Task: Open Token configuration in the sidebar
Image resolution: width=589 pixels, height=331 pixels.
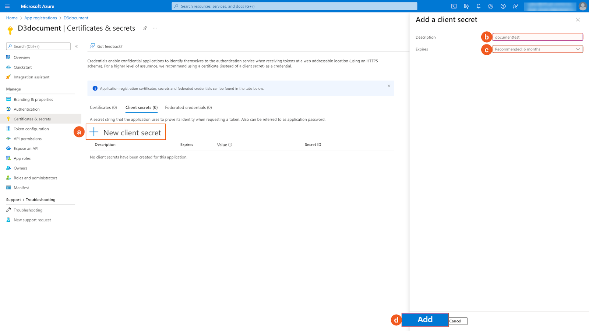Action: point(31,129)
